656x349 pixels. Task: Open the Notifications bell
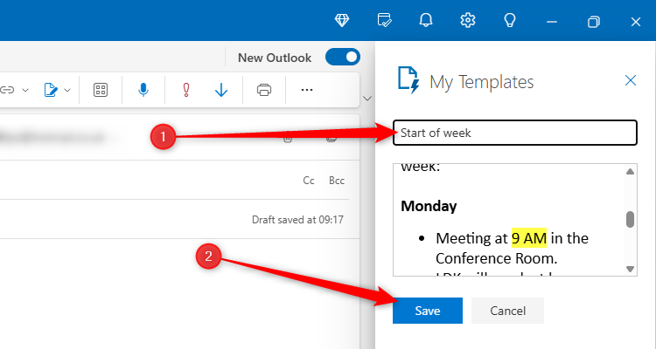point(426,20)
